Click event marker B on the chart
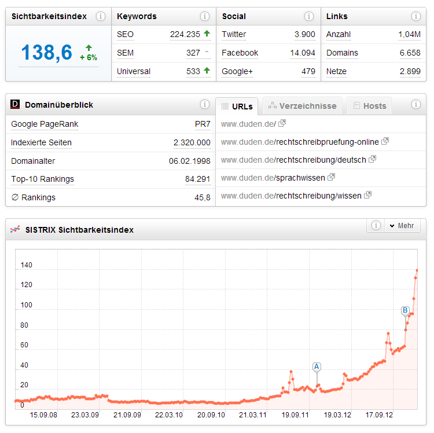This screenshot has height=433, width=434. click(x=405, y=311)
